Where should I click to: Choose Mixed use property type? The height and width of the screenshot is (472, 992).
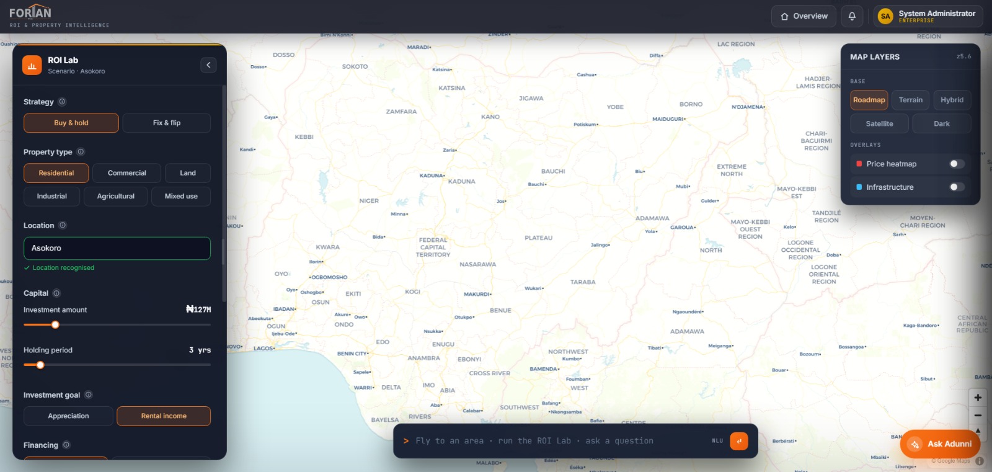point(181,196)
